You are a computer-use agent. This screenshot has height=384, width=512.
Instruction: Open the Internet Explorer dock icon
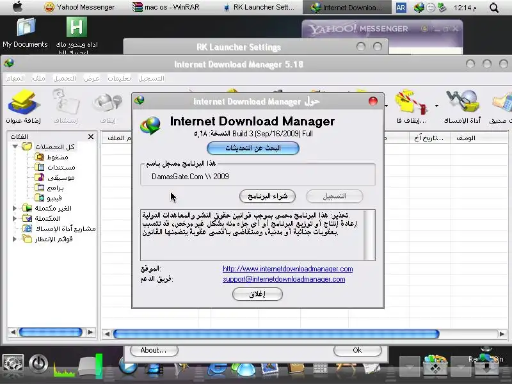217,371
